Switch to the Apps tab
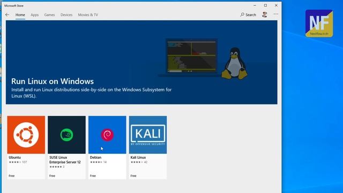The width and height of the screenshot is (343, 193). click(x=34, y=14)
